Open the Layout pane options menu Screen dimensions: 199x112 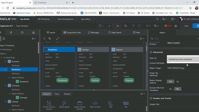[142, 39]
